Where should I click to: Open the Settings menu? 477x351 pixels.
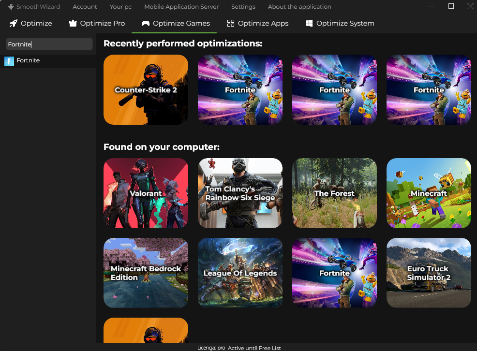tap(243, 7)
